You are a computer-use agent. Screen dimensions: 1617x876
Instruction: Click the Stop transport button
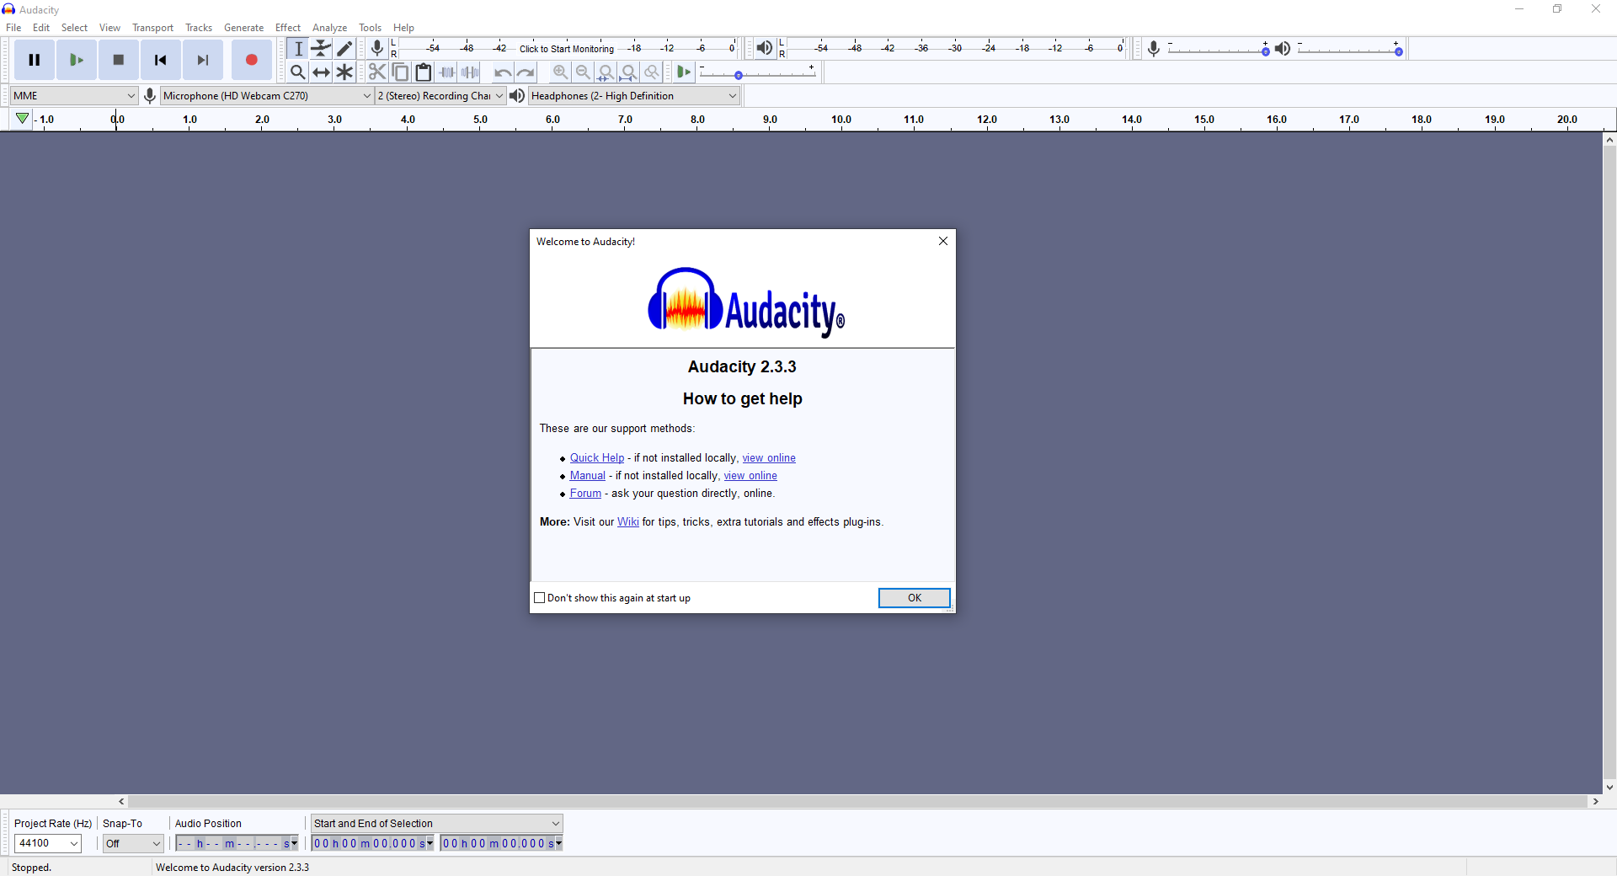119,60
